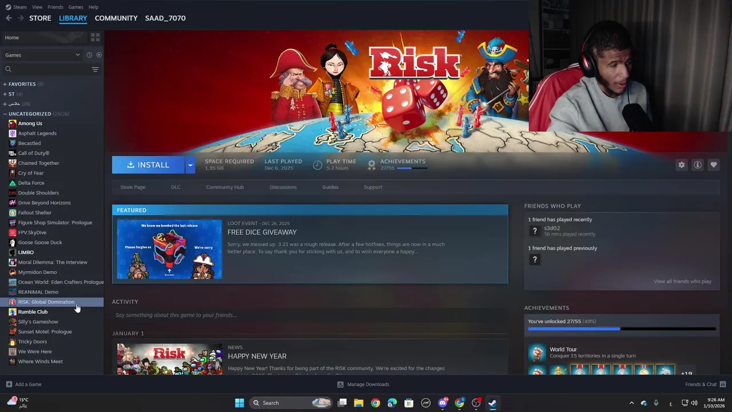Click the Fallout Shelter game icon

click(x=13, y=213)
